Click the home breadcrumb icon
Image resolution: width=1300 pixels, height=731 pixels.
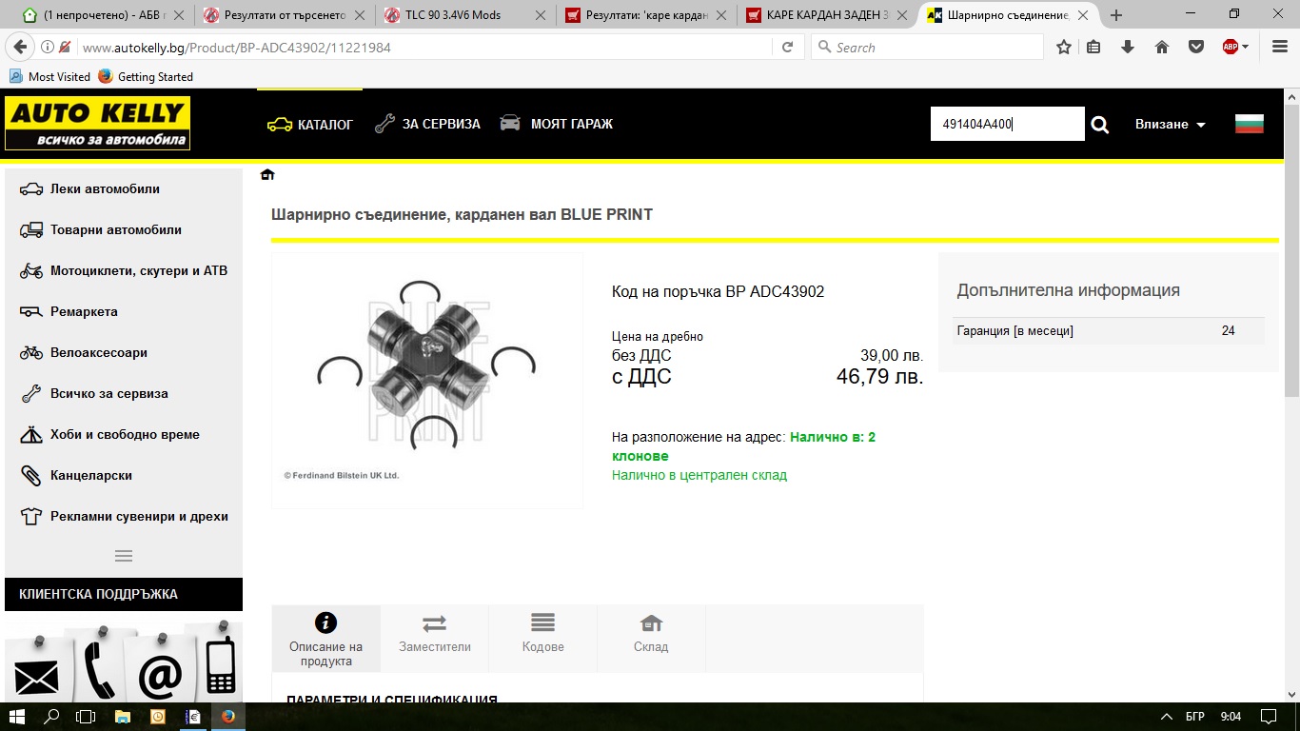point(267,175)
